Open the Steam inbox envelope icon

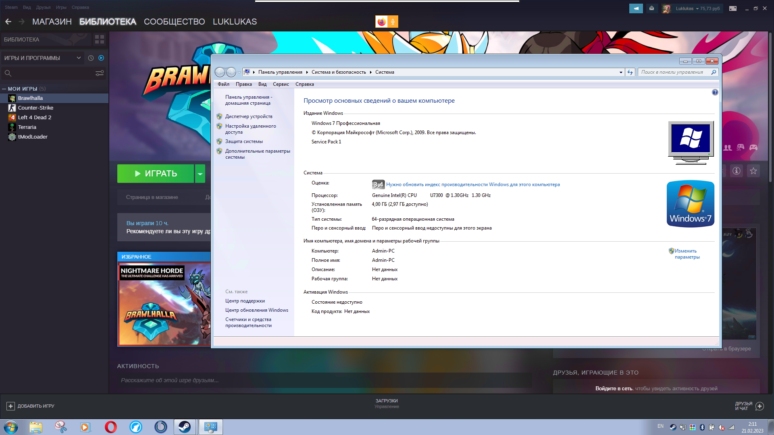[x=651, y=8]
